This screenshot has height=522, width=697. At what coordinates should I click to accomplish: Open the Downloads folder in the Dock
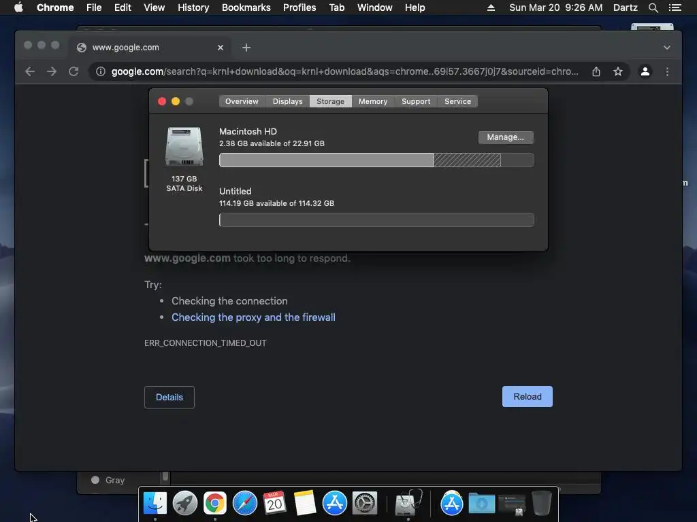tap(482, 504)
